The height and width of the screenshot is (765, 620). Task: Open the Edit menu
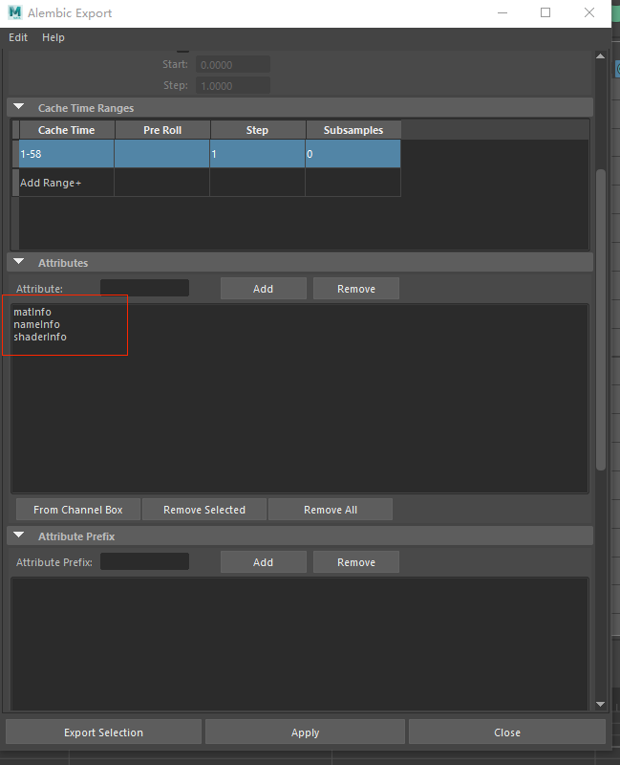18,37
